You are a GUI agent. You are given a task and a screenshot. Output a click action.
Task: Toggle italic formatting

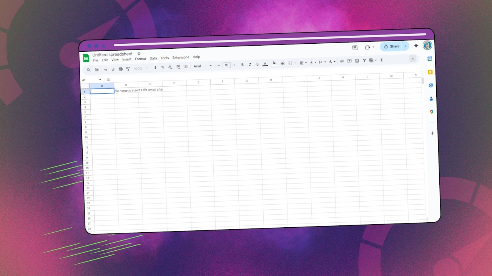click(250, 64)
